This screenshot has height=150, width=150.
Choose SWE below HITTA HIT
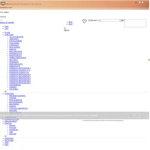[x=7, y=142]
